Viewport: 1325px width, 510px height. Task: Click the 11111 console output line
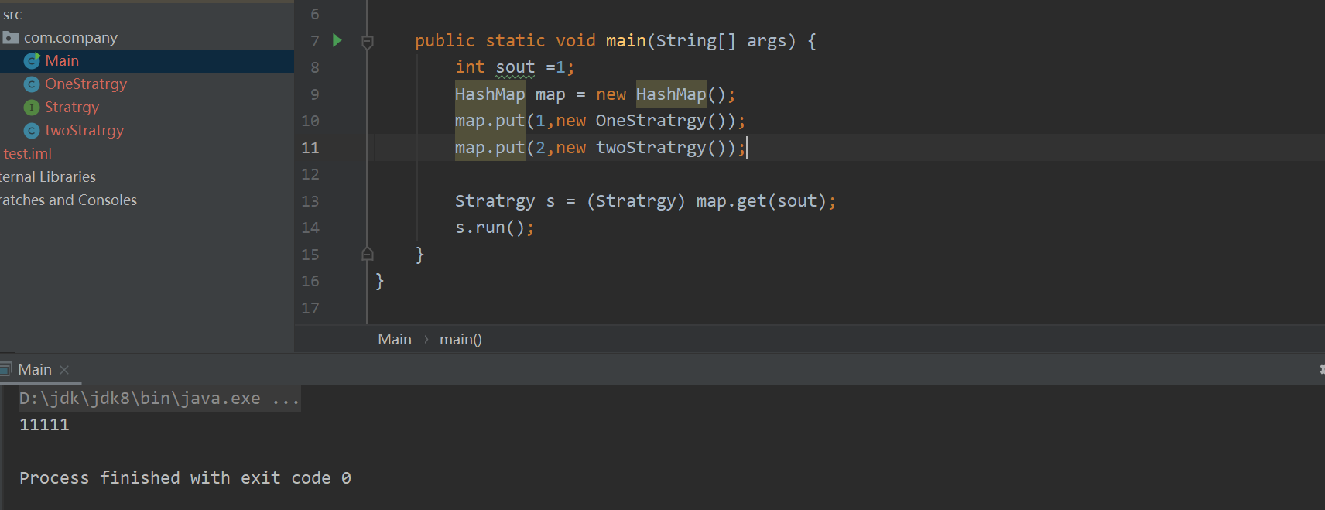pyautogui.click(x=44, y=424)
